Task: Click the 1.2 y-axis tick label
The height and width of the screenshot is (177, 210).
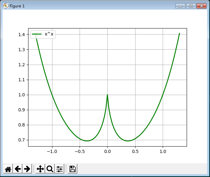Action: (21, 65)
